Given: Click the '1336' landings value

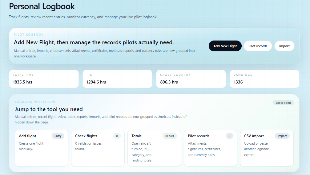Looking at the screenshot, I should coord(238,82).
